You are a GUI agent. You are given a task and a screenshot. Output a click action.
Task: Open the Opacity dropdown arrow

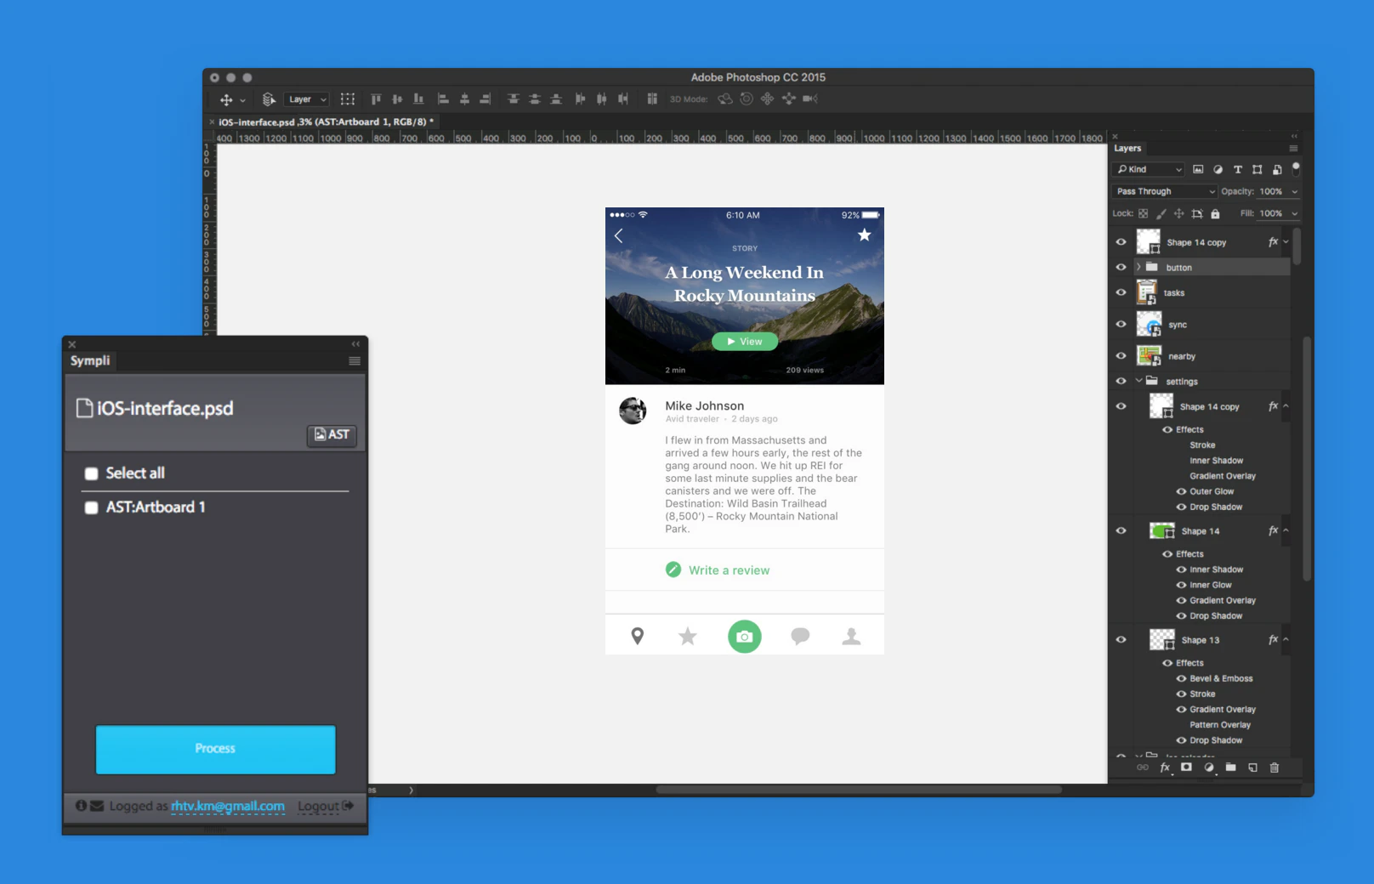(x=1295, y=192)
